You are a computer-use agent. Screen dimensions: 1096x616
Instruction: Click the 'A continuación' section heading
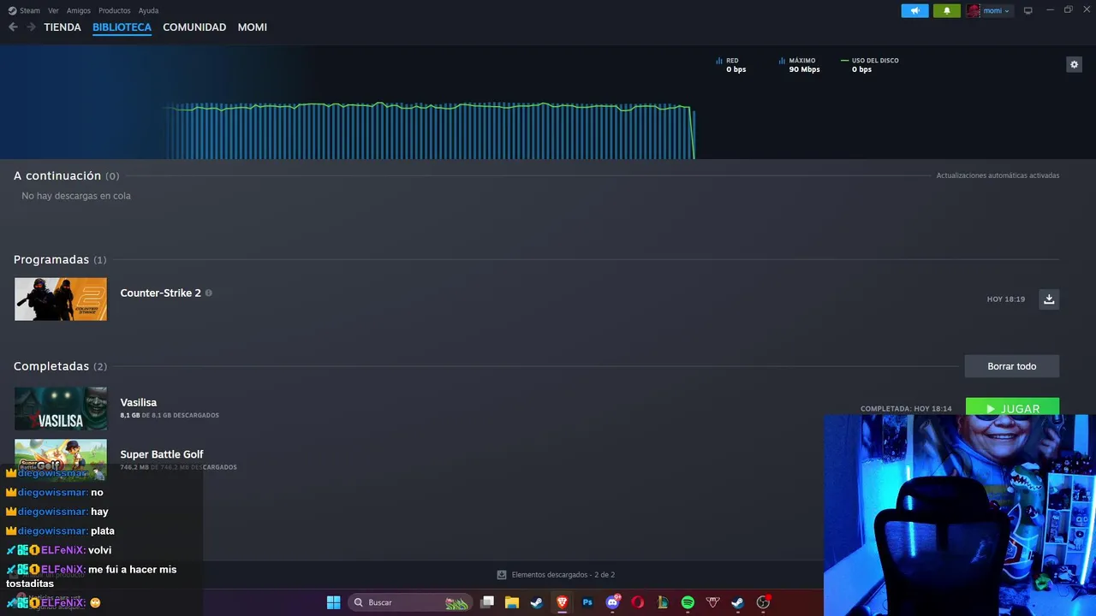pos(57,175)
